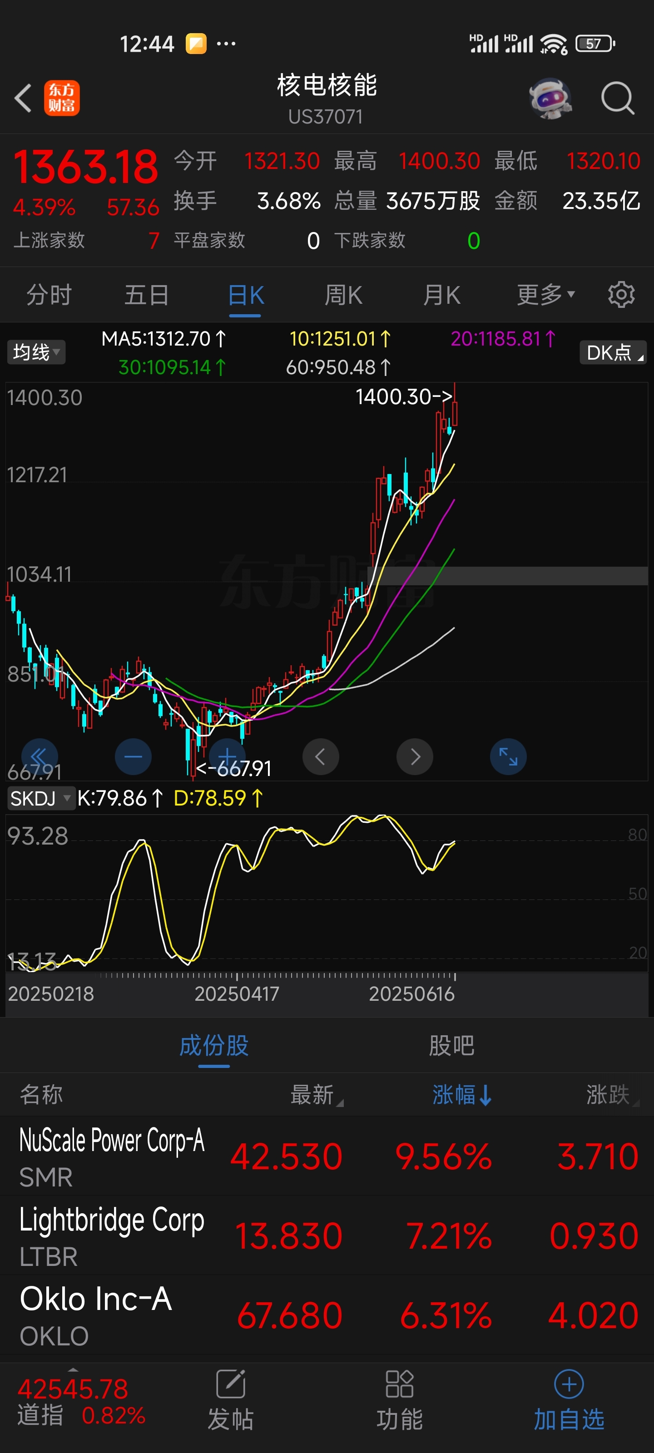Tap the 20:1185.81 moving average value

[503, 338]
